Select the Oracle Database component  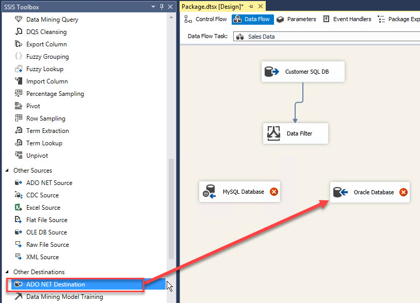tap(369, 192)
